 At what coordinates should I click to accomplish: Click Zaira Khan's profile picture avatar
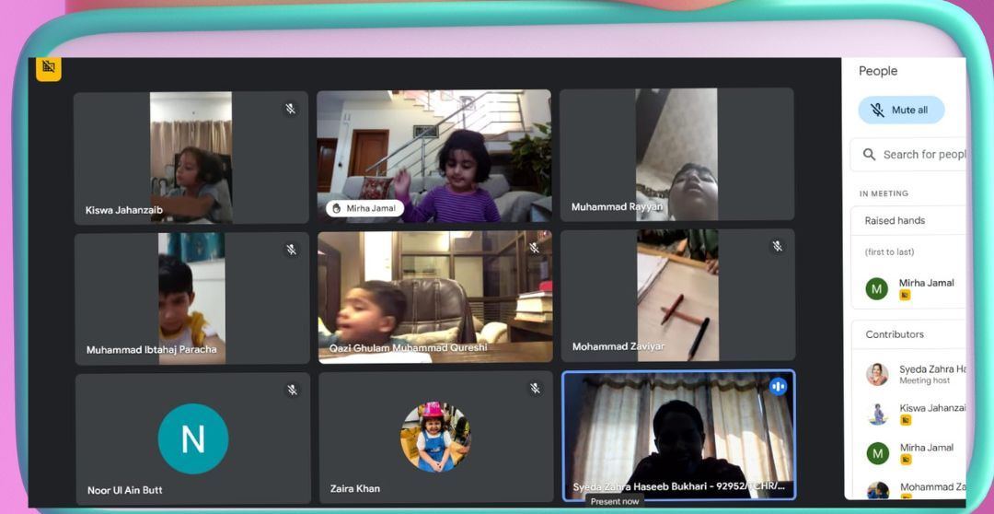point(435,437)
